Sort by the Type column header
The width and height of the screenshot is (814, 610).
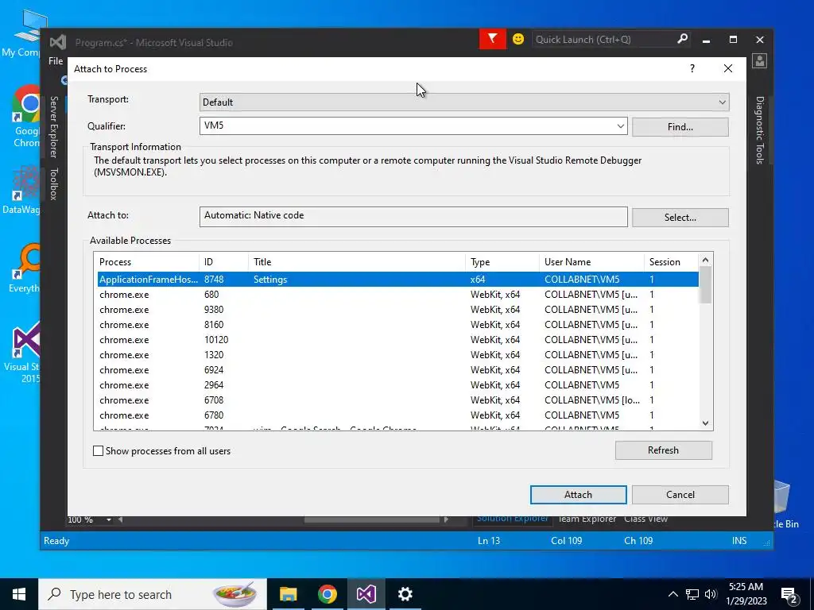tap(502, 262)
